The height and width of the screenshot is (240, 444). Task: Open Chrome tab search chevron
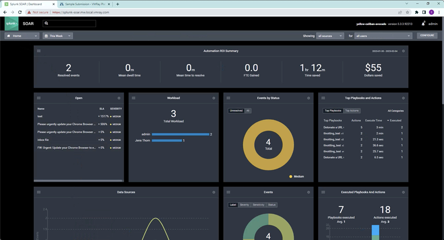coord(407,4)
